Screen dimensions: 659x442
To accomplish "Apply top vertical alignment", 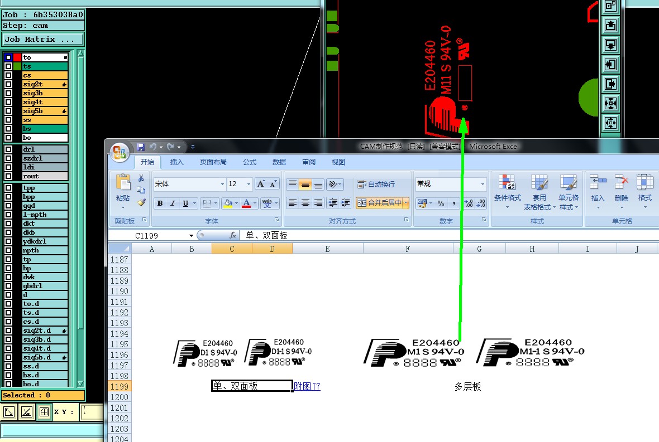I will [293, 184].
